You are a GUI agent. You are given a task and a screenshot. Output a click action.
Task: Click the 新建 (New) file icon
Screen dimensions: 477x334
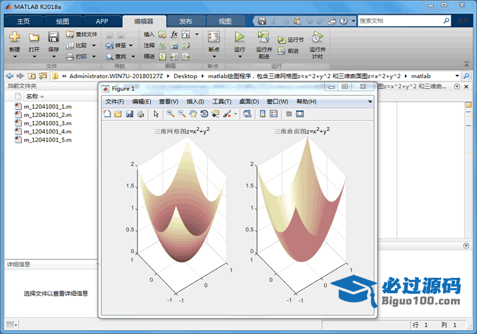click(14, 37)
